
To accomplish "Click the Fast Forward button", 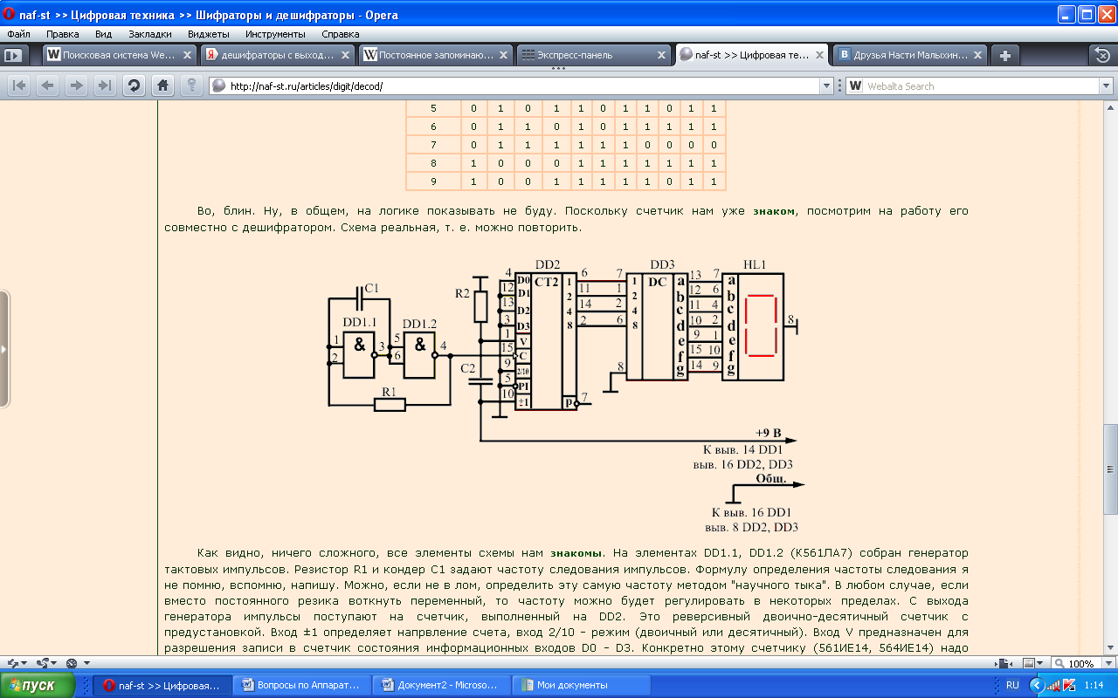I will 105,86.
